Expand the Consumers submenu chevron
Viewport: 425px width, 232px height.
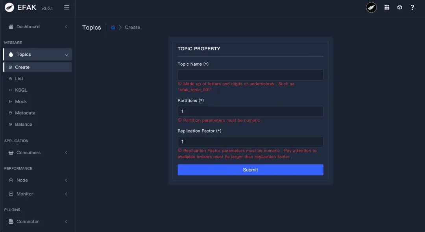(x=66, y=153)
